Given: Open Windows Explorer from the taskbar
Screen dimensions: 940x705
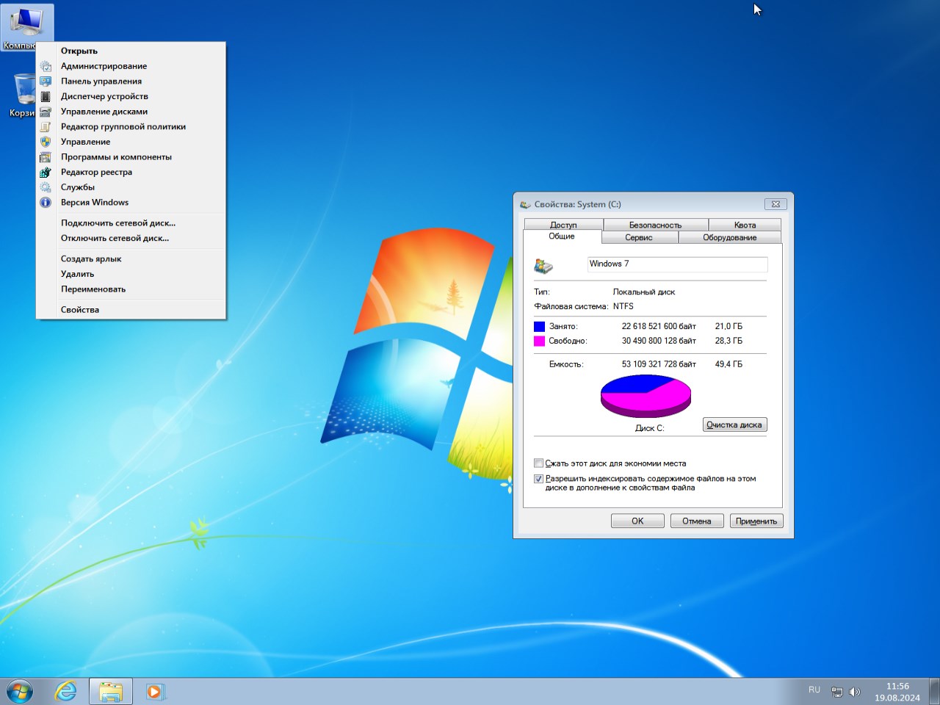Looking at the screenshot, I should (x=111, y=691).
